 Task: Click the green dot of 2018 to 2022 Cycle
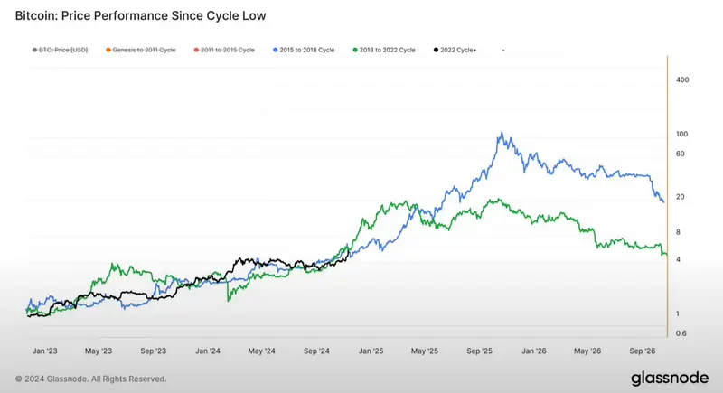click(x=355, y=50)
